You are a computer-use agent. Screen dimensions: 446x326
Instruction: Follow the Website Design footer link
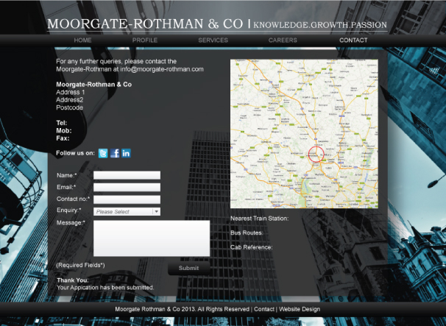tap(300, 310)
